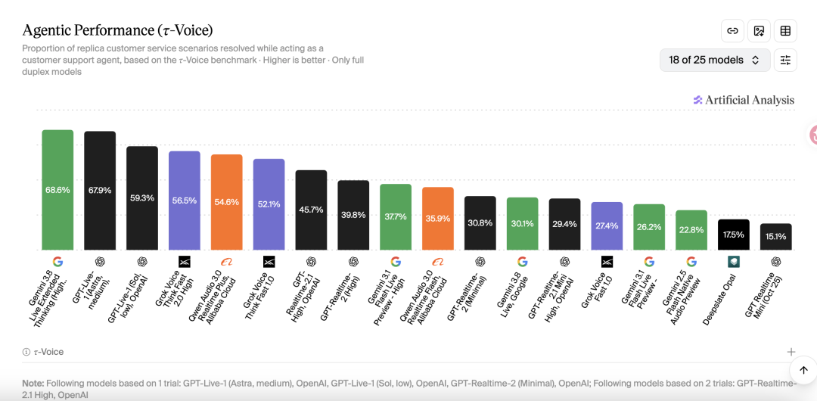Click the τ-Voice info icon
This screenshot has width=817, height=401.
point(26,352)
